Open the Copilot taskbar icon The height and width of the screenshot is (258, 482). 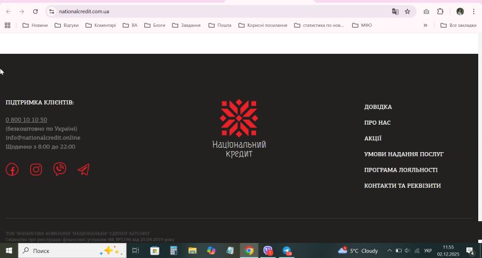coord(211,250)
